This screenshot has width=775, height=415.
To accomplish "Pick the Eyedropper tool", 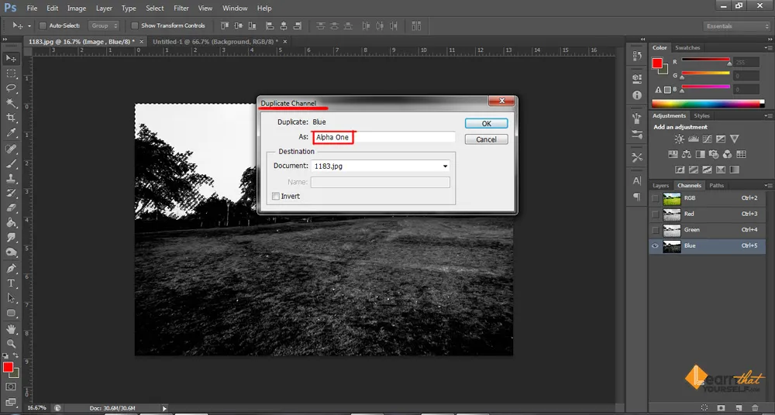I will (12, 133).
